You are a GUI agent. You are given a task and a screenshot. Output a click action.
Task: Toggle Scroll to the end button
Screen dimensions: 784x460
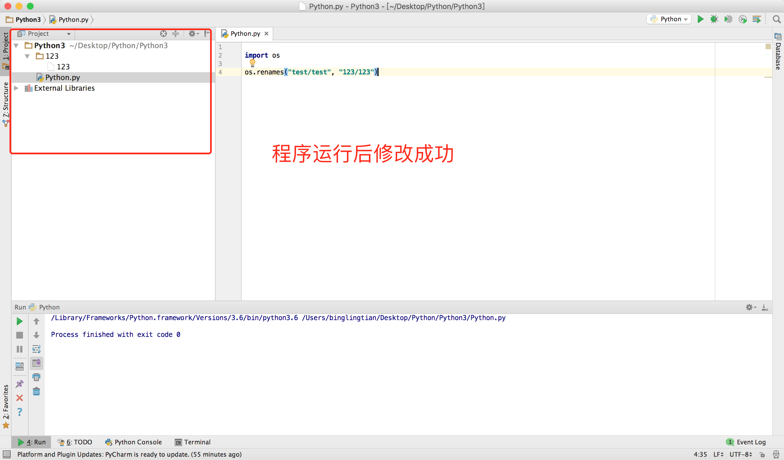click(36, 363)
